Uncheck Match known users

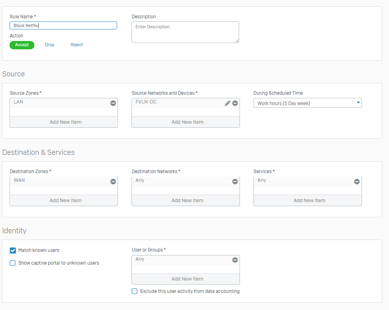[x=13, y=250]
